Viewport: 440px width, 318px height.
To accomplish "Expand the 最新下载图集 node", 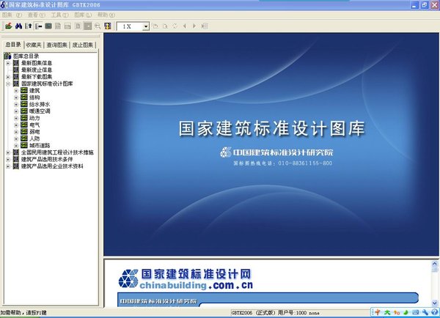I will tap(8, 77).
